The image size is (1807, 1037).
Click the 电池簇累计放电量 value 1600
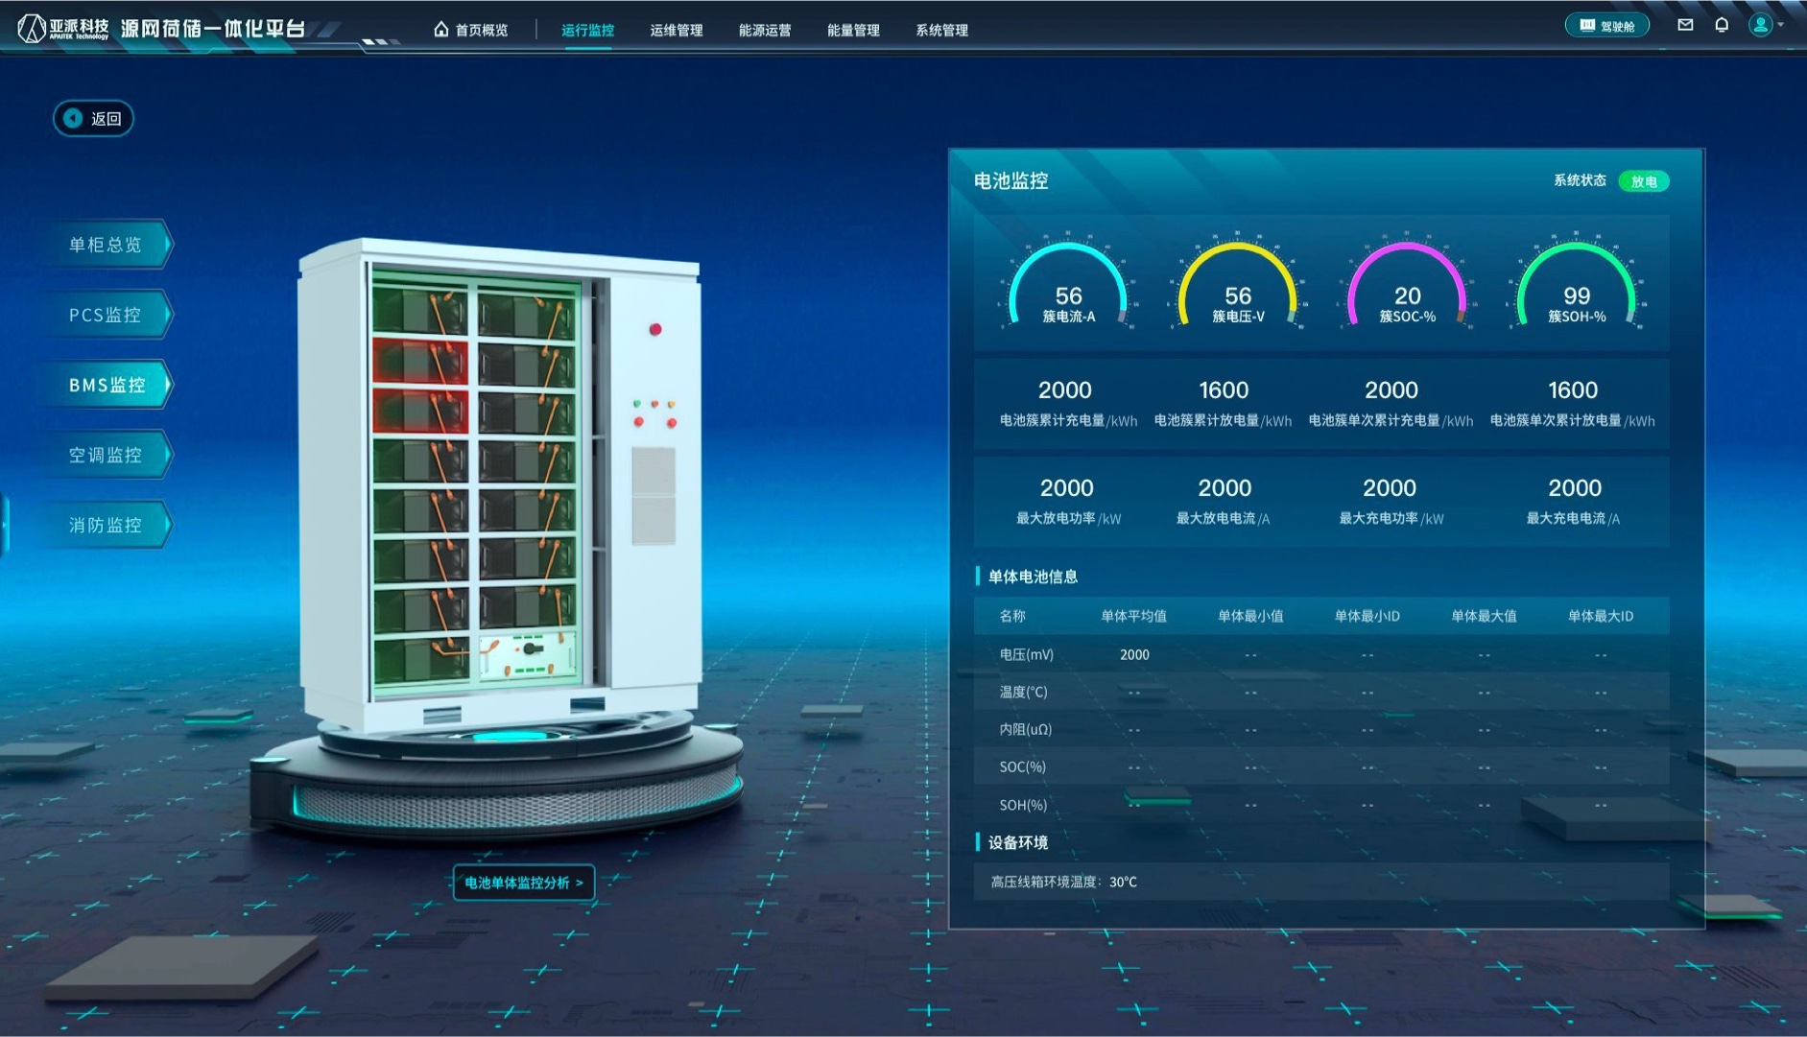[1224, 390]
